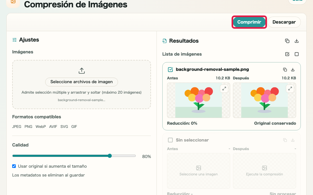Screen dimensions: 313x195
Task: Select all images icon in Lista de imágenes
Action: pos(287,54)
